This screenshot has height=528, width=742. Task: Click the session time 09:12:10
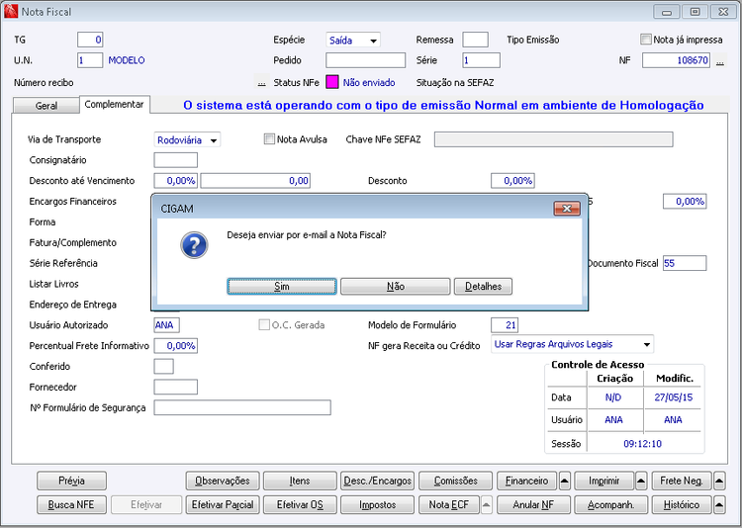pyautogui.click(x=643, y=444)
